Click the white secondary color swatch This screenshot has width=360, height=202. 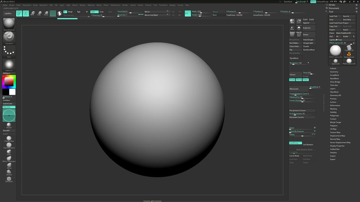point(13,92)
